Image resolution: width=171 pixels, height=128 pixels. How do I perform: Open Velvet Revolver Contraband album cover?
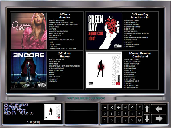click(104, 70)
